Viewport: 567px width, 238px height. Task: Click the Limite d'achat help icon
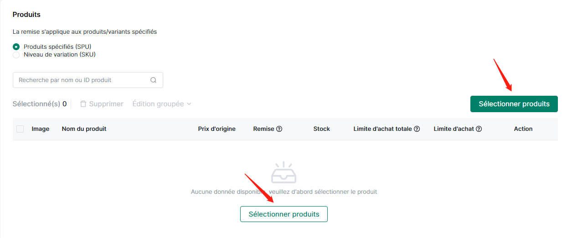coord(479,129)
